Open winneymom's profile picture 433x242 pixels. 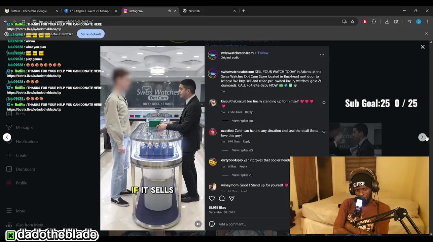click(213, 187)
